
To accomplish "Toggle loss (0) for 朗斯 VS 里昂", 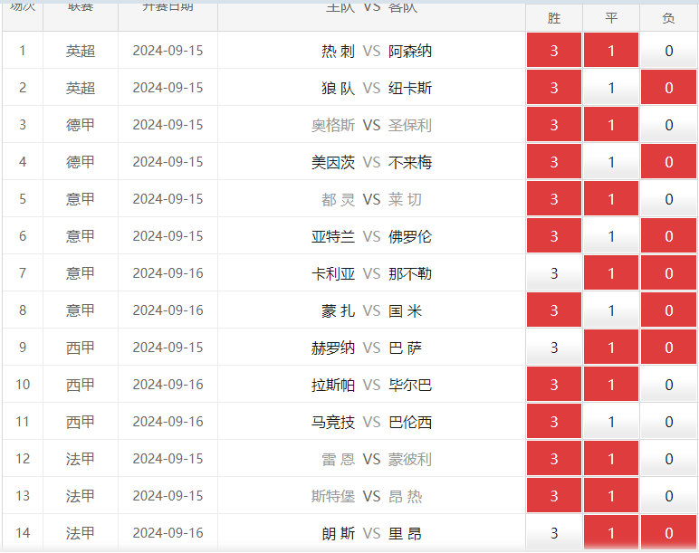I will pyautogui.click(x=668, y=532).
